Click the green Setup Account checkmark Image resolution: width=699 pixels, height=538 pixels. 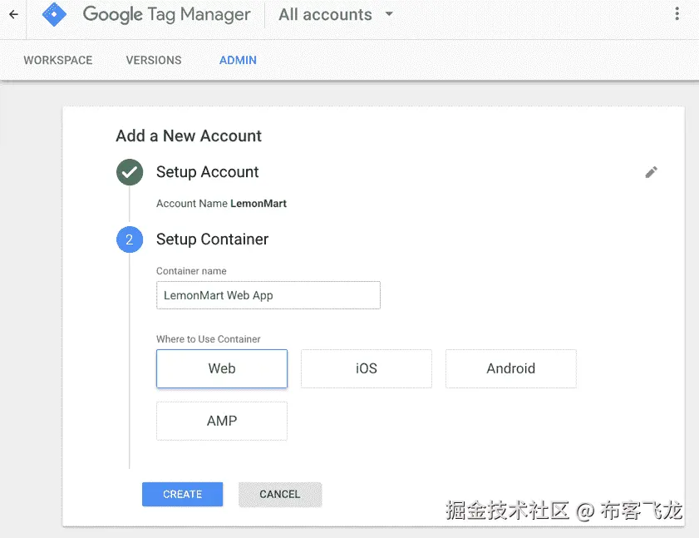(x=130, y=172)
